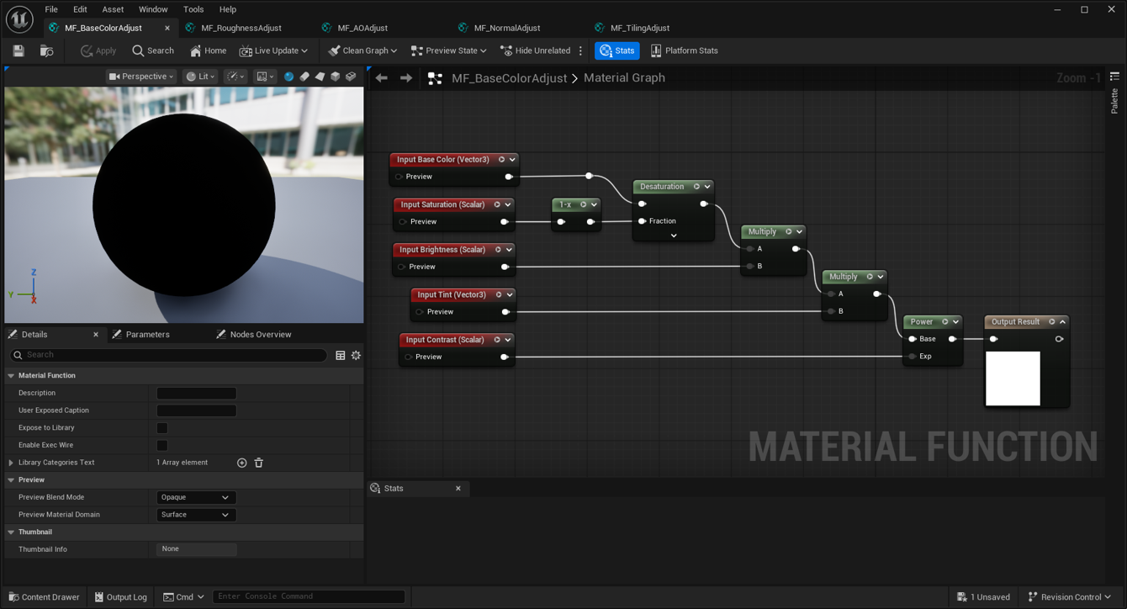This screenshot has width=1127, height=609.
Task: Open the Details panel settings gear
Action: coord(356,356)
